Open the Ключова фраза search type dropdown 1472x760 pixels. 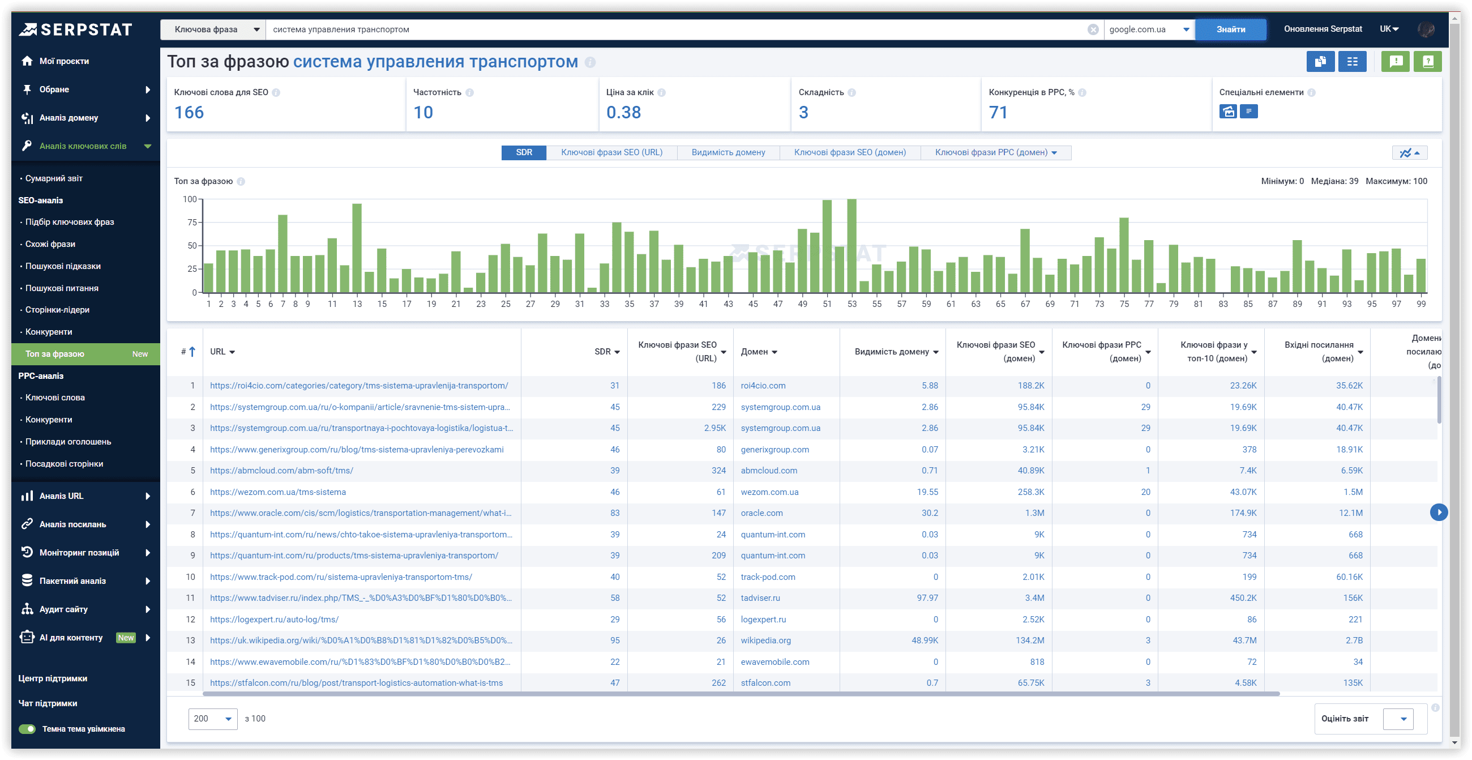pos(213,29)
